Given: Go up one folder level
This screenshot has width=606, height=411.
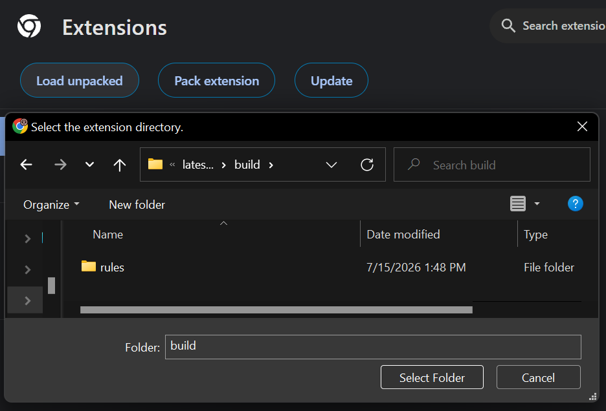Looking at the screenshot, I should coord(120,165).
